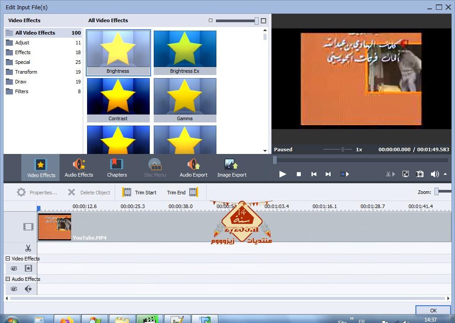Click the effects list scroll down arrow
Image resolution: width=455 pixels, height=323 pixels.
tap(265, 151)
